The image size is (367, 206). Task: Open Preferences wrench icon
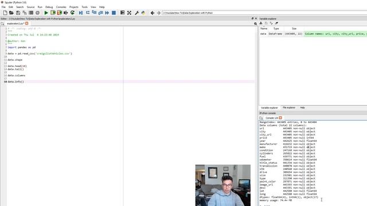click(x=137, y=13)
